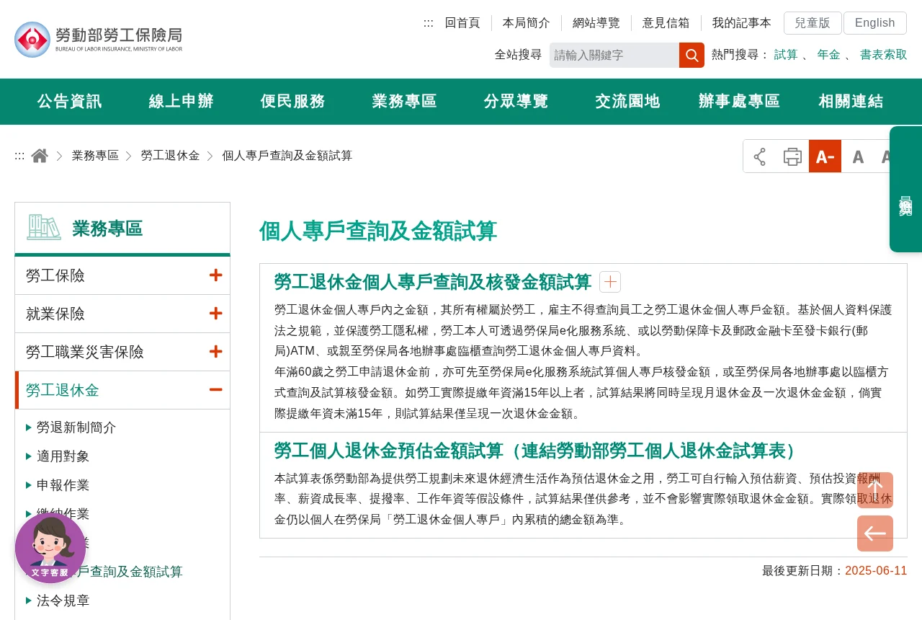Open 適用對象 sidebar item
922x620 pixels.
coord(63,456)
